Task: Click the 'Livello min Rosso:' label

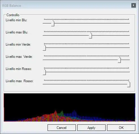Action: point(19,69)
